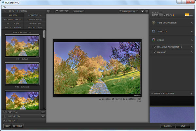The image size is (196, 131).
Task: Filter presets by Landscape category
Action: [35, 19]
